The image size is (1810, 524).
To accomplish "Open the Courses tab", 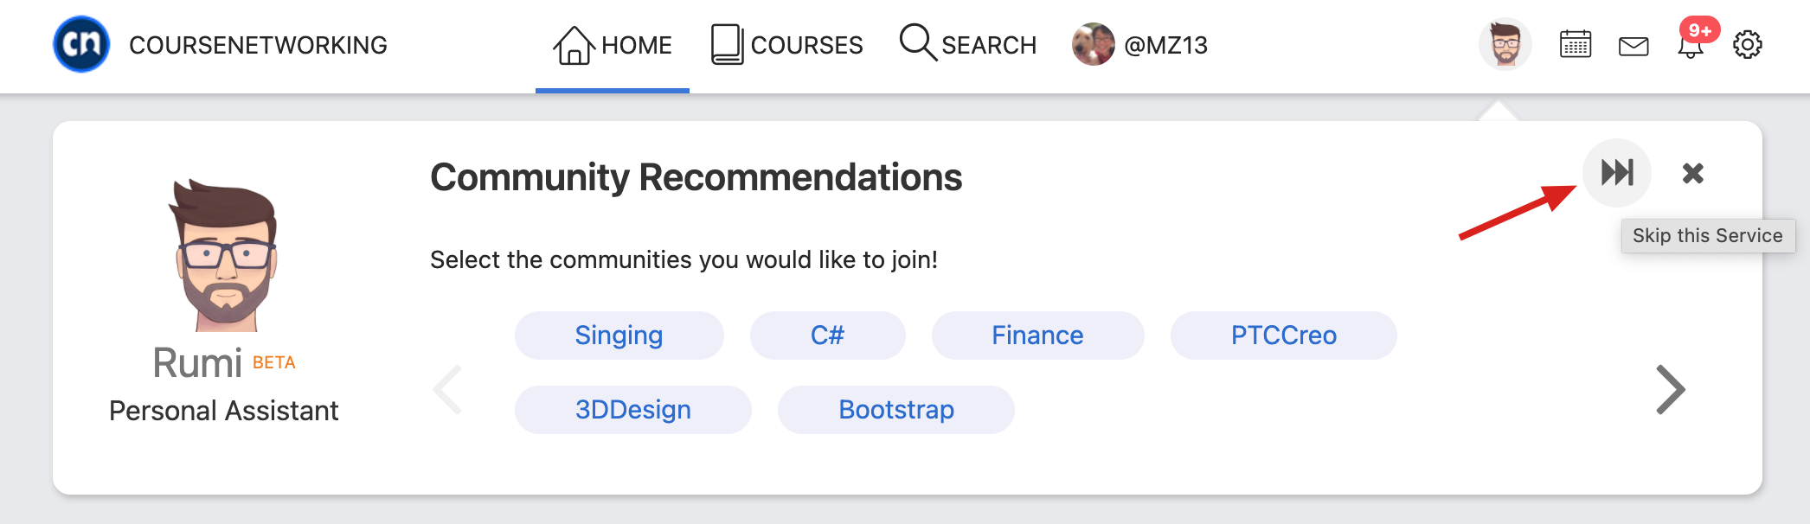I will pos(786,45).
